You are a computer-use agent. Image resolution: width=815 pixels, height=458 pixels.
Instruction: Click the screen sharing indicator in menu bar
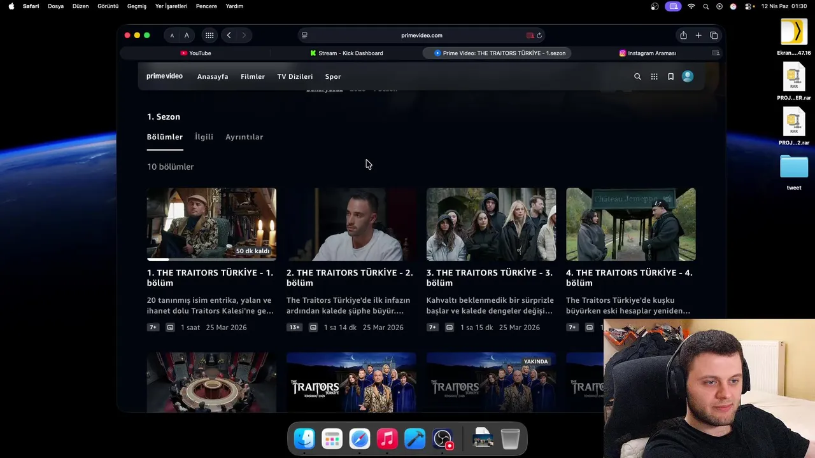pos(673,6)
